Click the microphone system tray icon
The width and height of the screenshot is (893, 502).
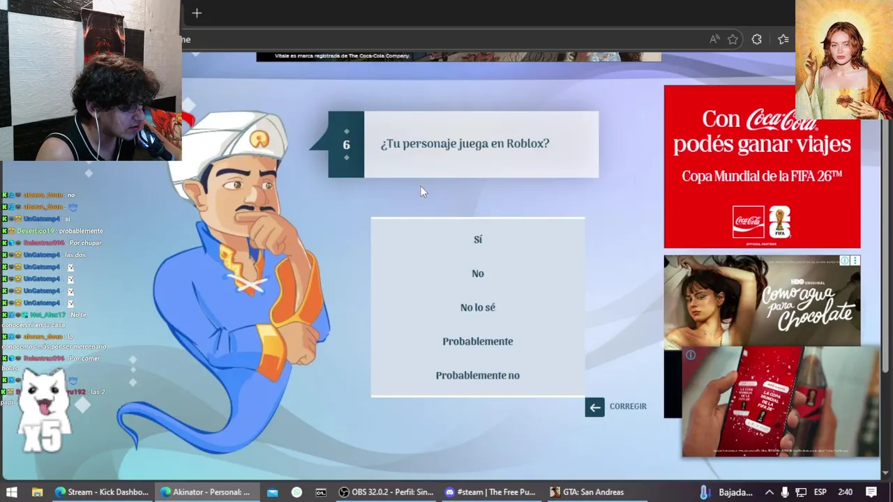point(785,492)
